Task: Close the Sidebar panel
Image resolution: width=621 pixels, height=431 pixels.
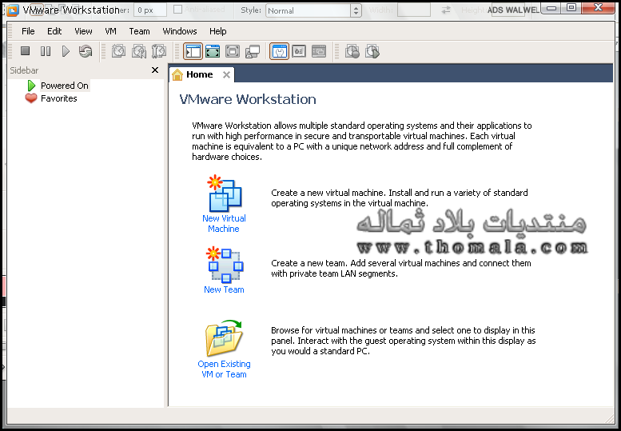Action: pos(155,70)
